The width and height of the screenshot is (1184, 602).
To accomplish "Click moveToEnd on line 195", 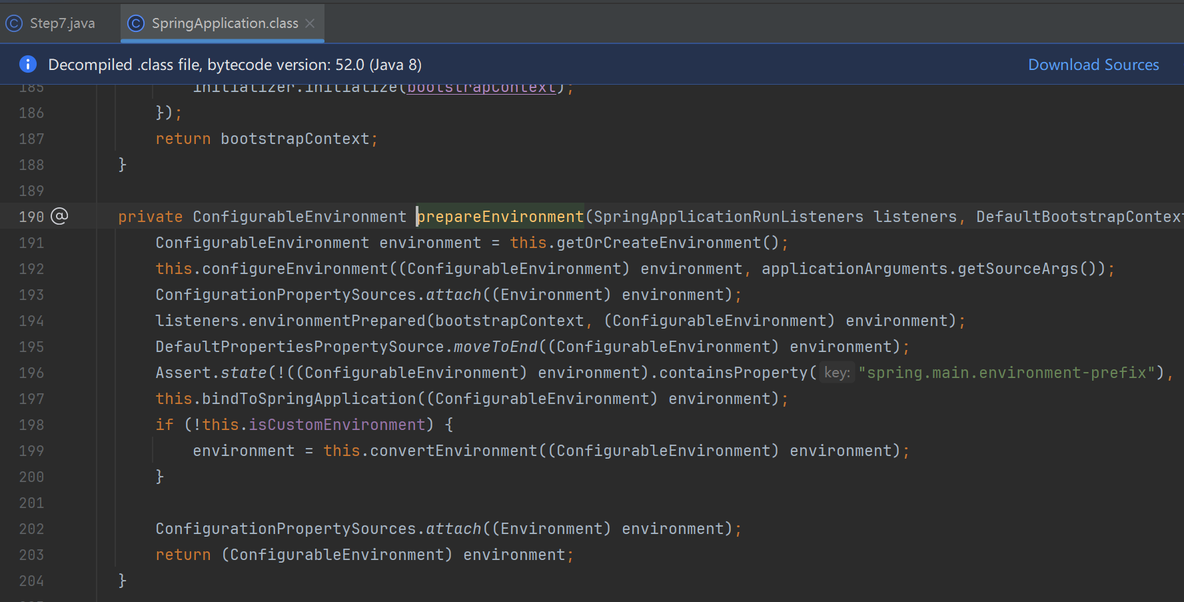I will [496, 347].
